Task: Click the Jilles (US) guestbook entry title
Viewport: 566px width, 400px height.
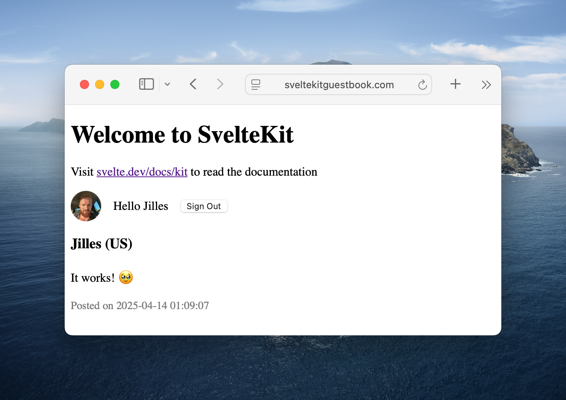Action: click(102, 244)
